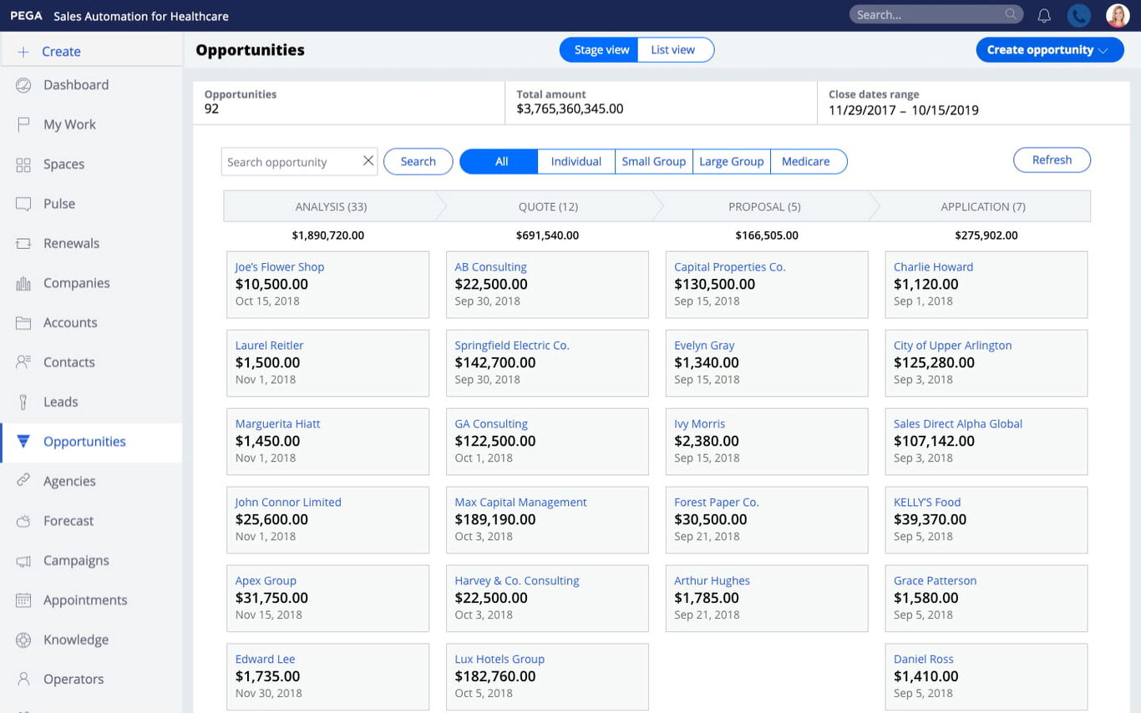Open Renewals in the sidebar menu
This screenshot has height=713, width=1141.
pos(71,244)
